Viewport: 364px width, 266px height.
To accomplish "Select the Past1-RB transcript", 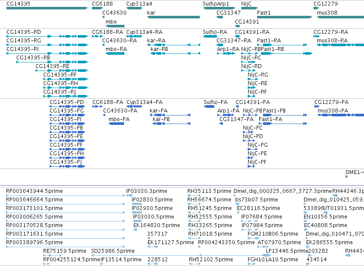I will tap(287, 53).
